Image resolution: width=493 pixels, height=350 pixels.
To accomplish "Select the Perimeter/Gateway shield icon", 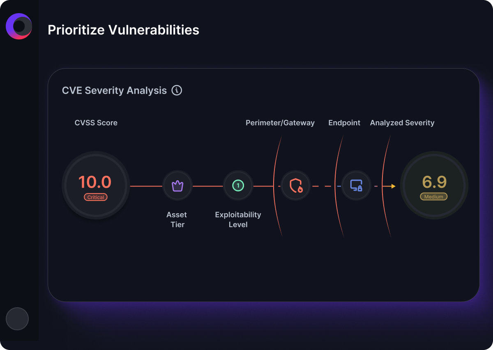I will pyautogui.click(x=296, y=186).
